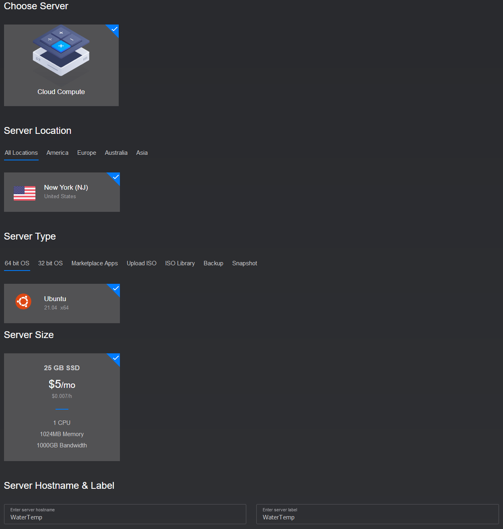Click the United States flag icon
Image resolution: width=503 pixels, height=529 pixels.
click(25, 193)
